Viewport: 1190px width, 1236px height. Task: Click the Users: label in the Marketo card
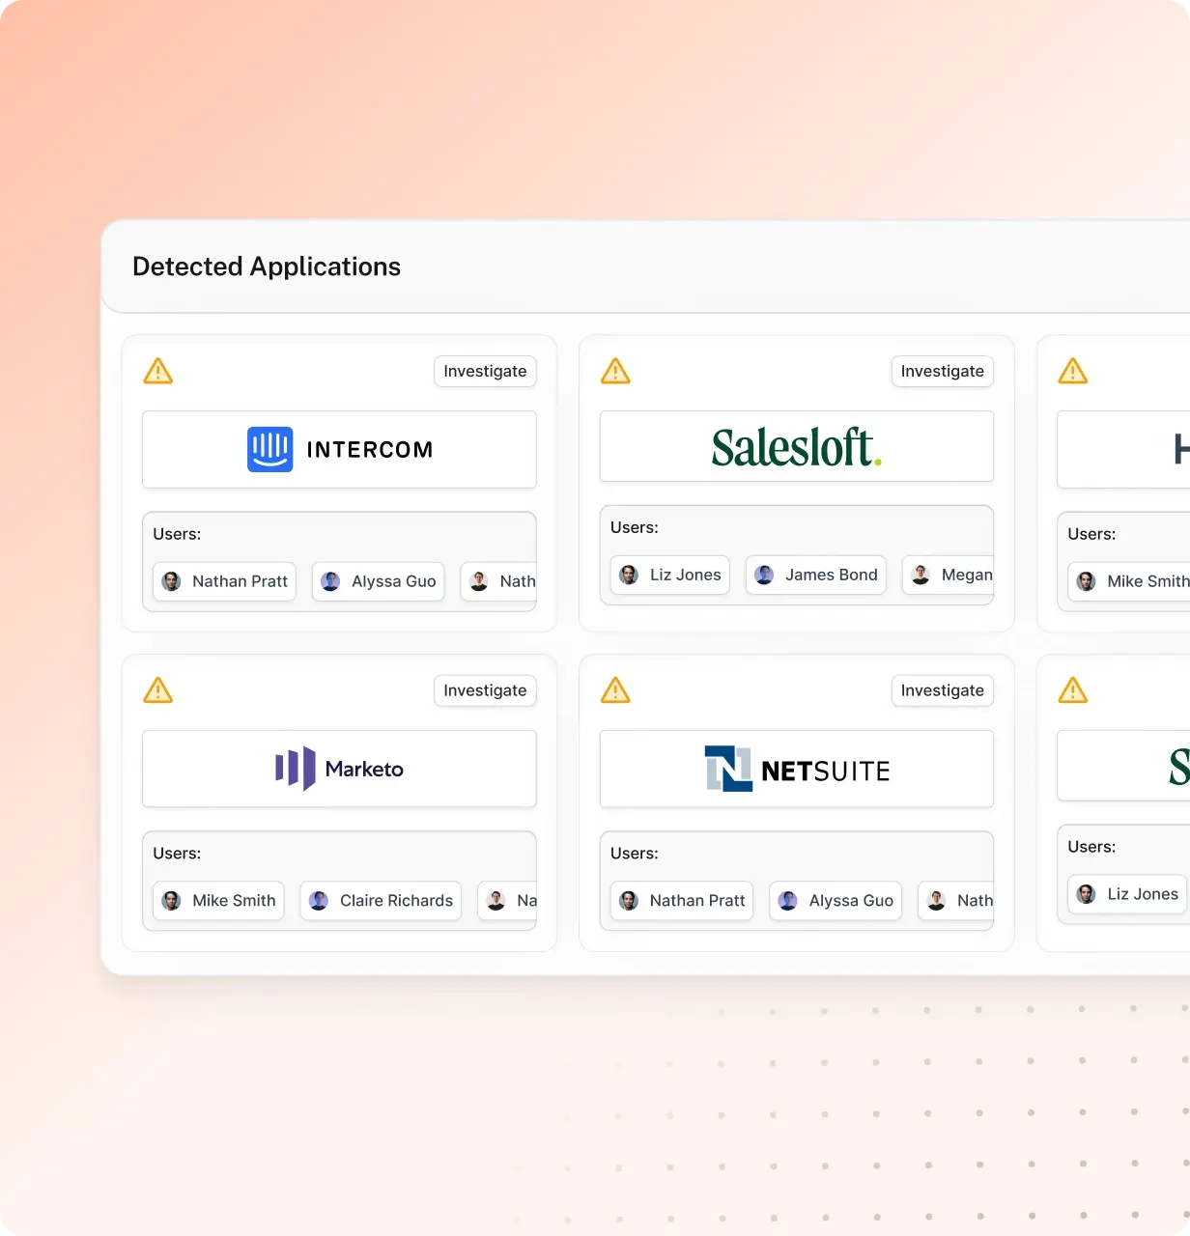click(177, 854)
